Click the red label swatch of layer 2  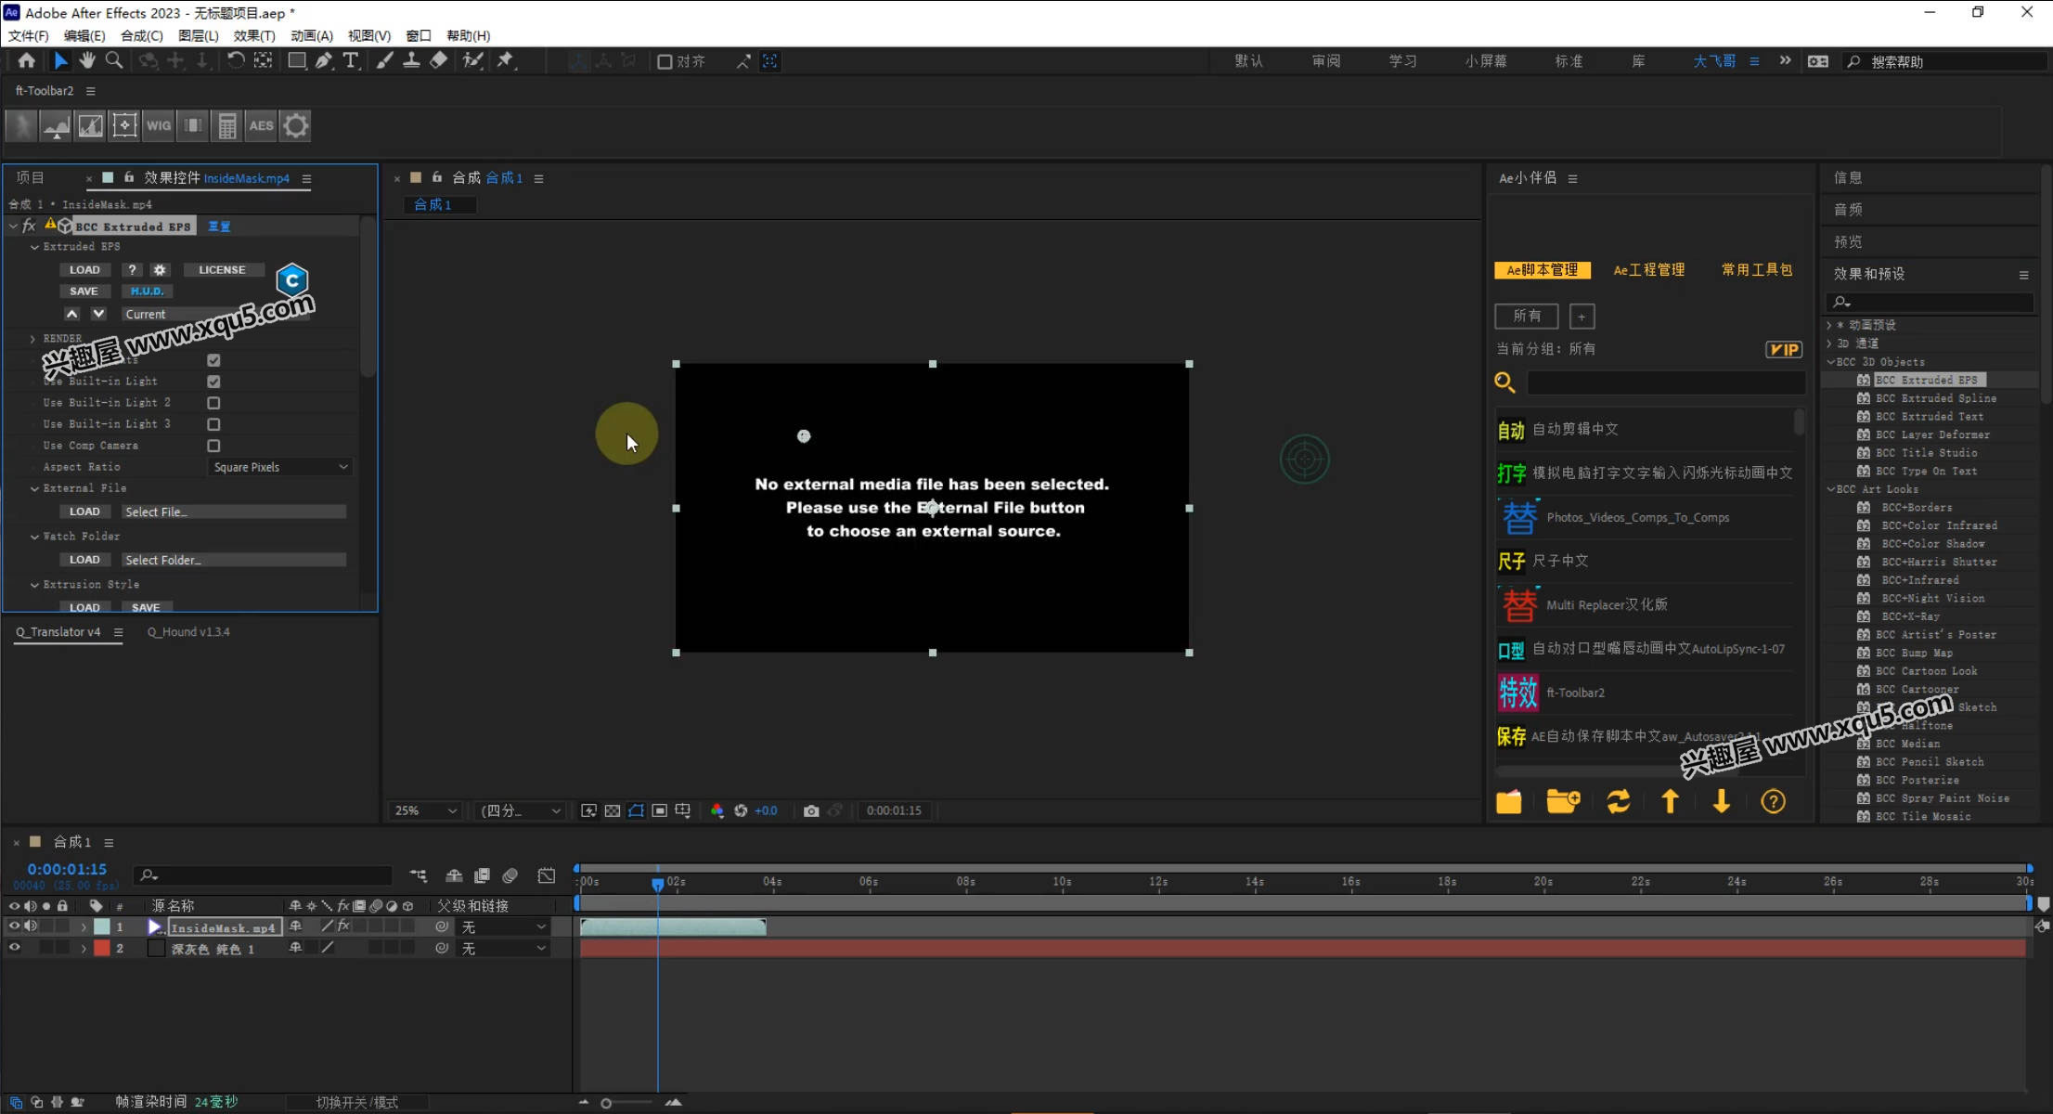click(102, 948)
